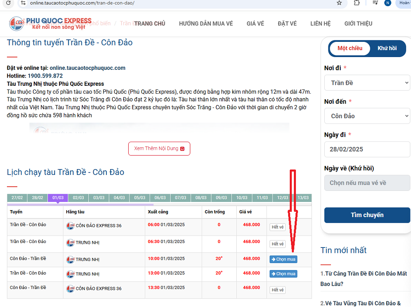
Task: Select the 27/02 date tab
Action: [17, 197]
